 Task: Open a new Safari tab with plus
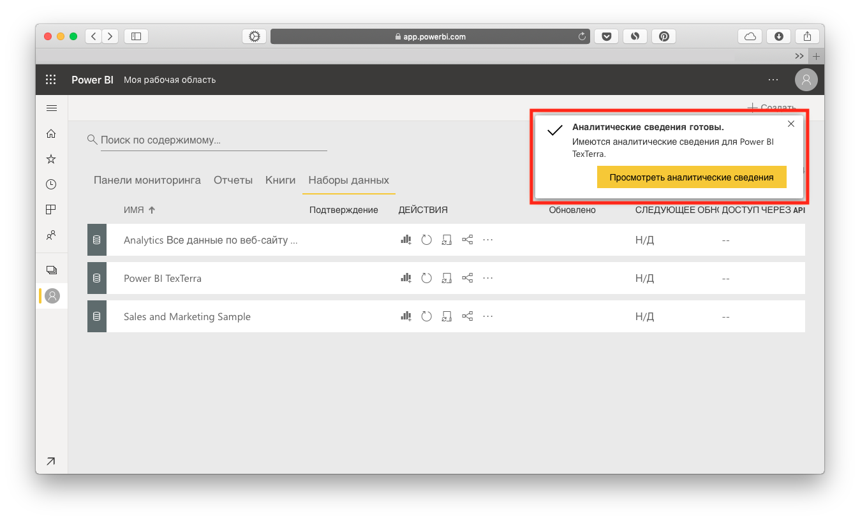coord(816,56)
